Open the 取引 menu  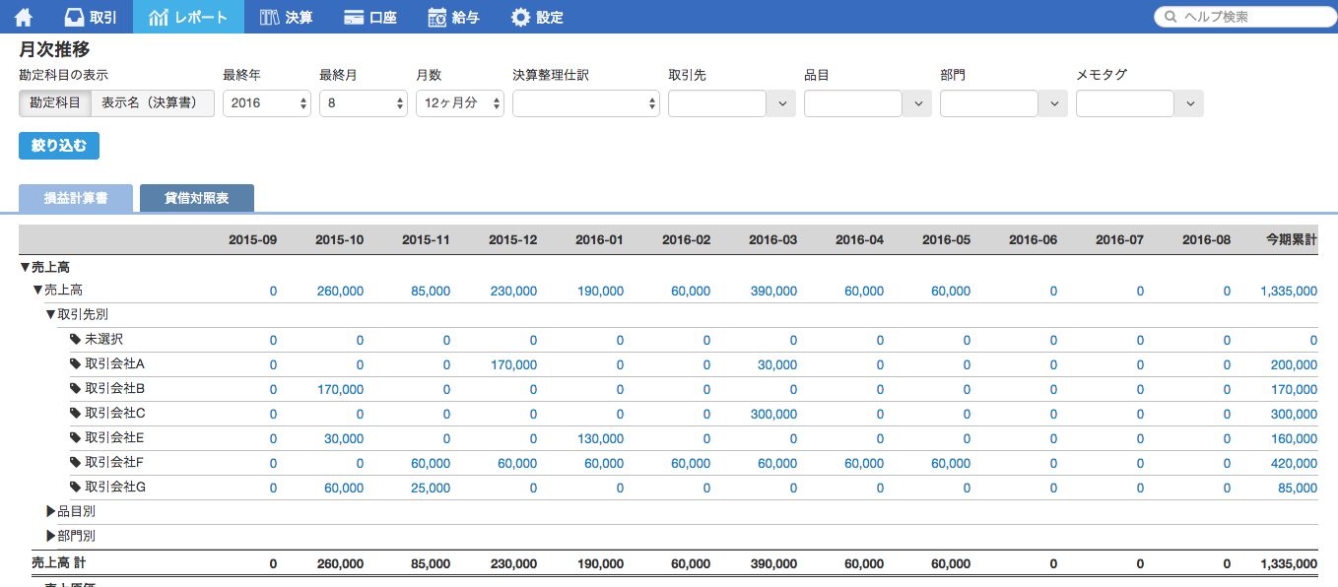point(90,17)
